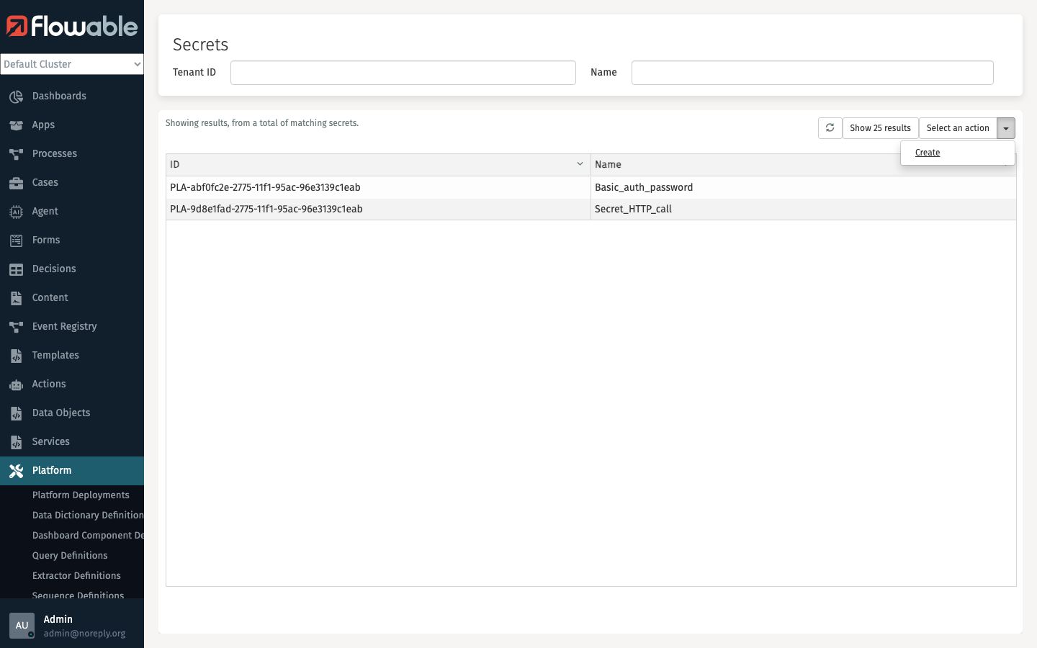Go to Query Definitions submenu item
This screenshot has width=1037, height=648.
pyautogui.click(x=70, y=556)
